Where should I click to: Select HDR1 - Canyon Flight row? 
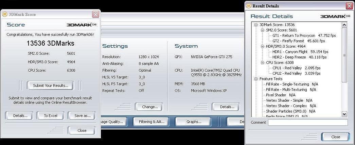coord(300,52)
